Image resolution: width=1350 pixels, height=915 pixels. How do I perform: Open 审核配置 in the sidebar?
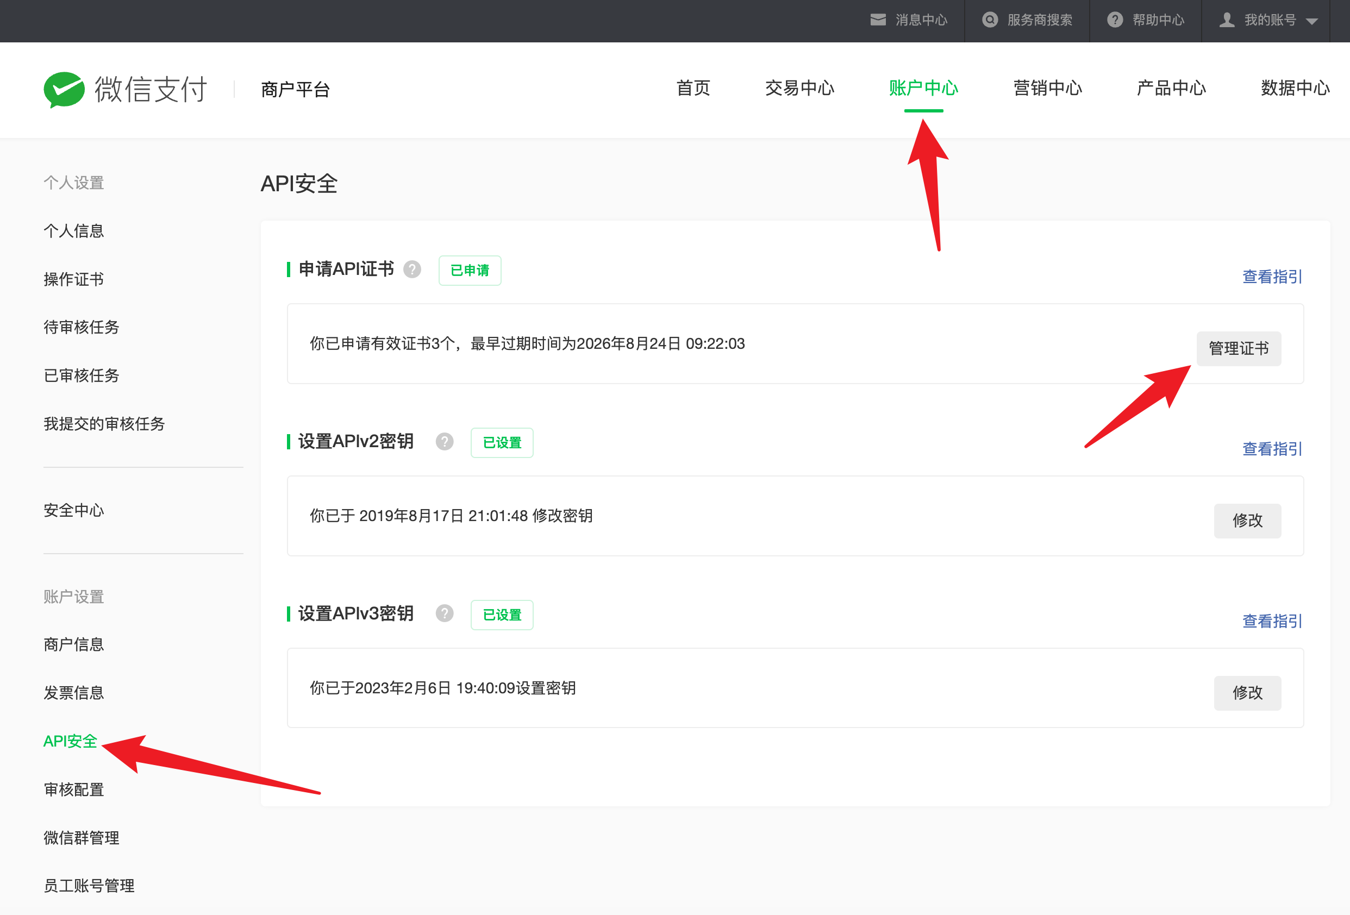pos(74,789)
